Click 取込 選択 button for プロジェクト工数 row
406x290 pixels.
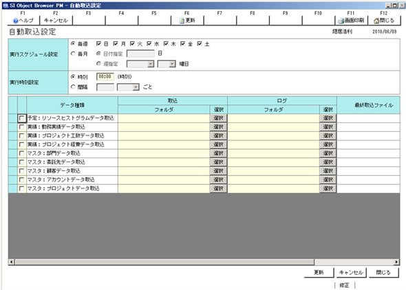[218, 135]
